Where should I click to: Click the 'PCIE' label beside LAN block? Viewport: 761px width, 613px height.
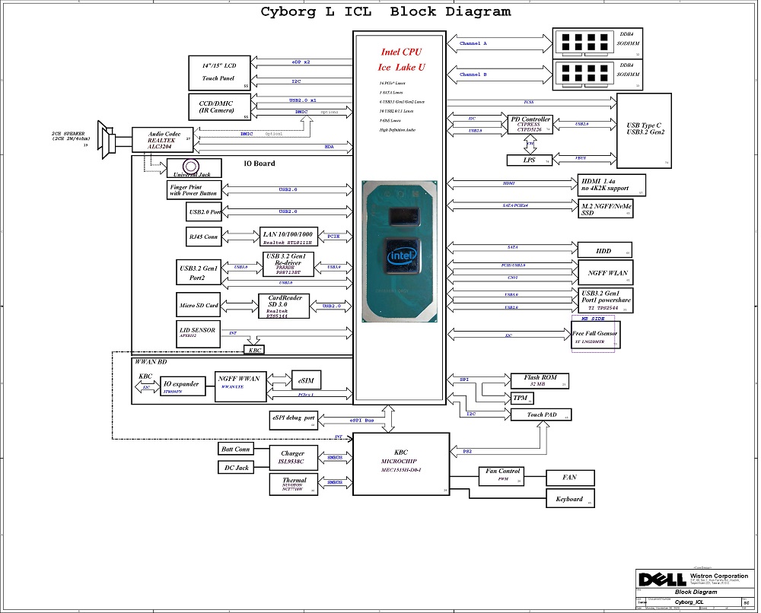pyautogui.click(x=333, y=237)
